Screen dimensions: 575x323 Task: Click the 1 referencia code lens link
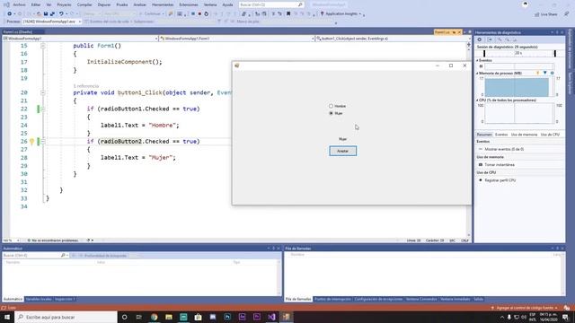[x=86, y=86]
